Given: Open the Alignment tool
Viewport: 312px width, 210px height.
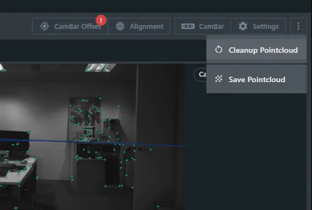Looking at the screenshot, I should 139,26.
